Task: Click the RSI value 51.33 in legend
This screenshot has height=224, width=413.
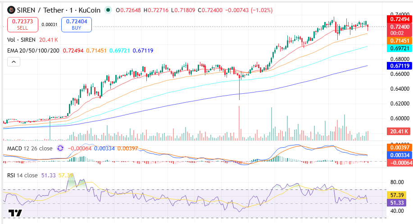Action: [x=49, y=175]
